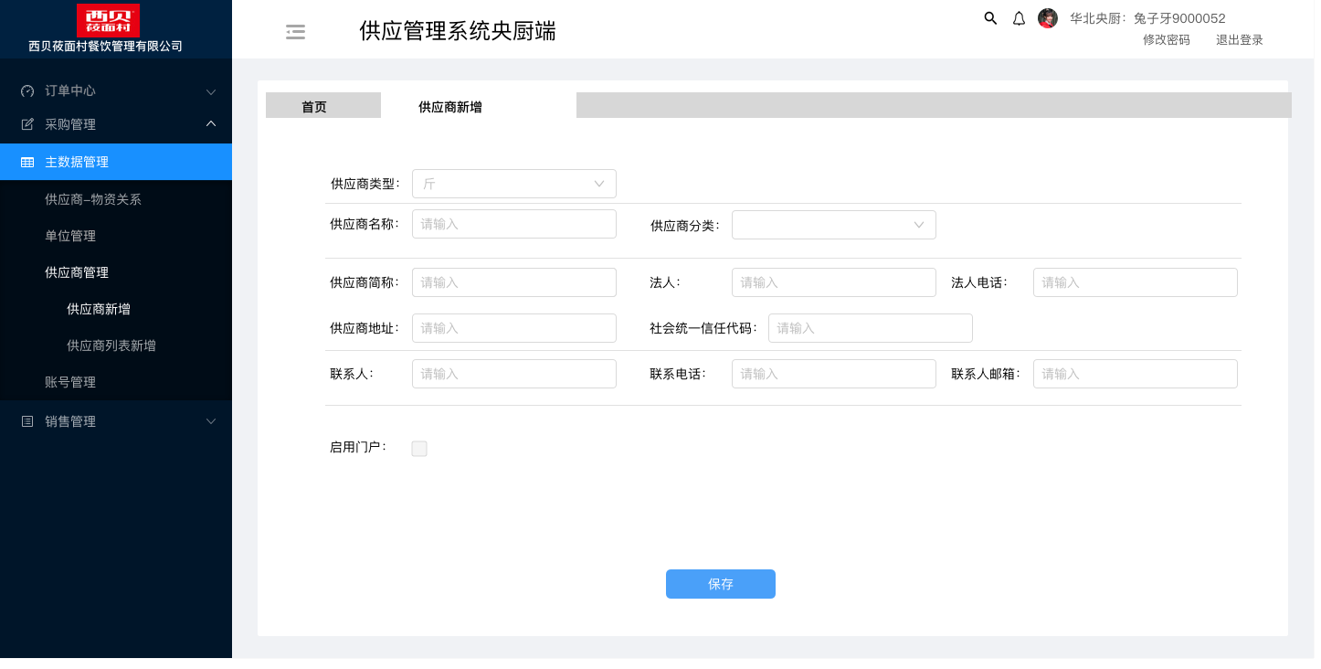The height and width of the screenshot is (669, 1321).
Task: Enable the 启用门户 checkbox
Action: tap(419, 449)
